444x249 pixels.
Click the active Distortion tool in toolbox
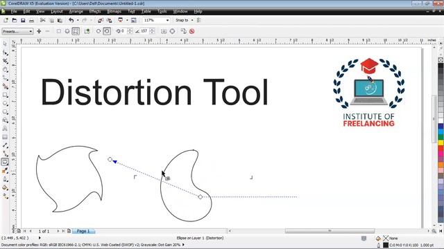point(5,162)
